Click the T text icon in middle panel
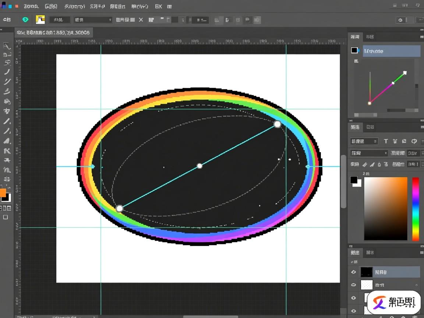424x318 pixels. (386, 141)
